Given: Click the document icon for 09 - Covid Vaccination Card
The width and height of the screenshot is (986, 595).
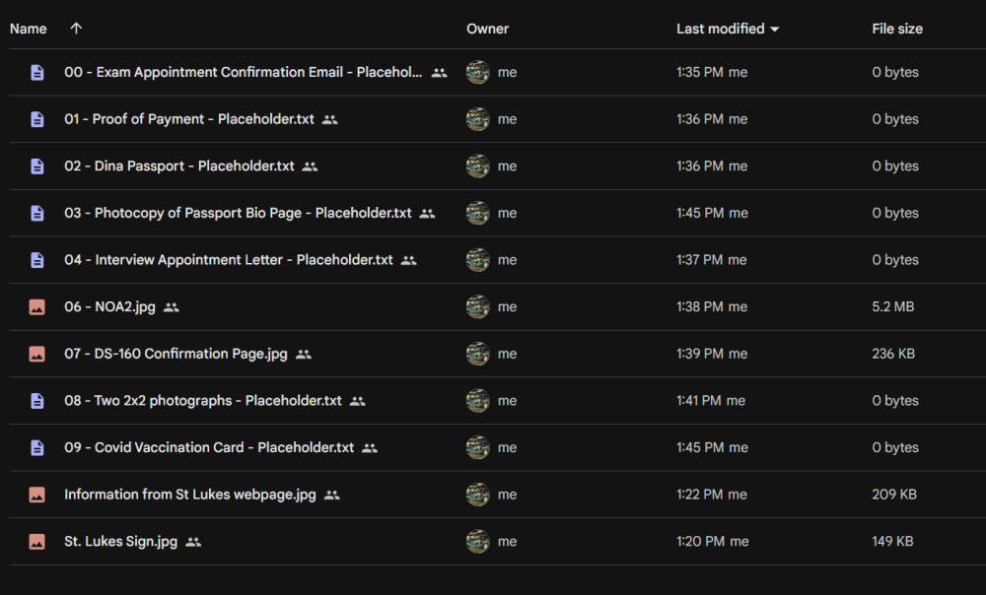Looking at the screenshot, I should pos(37,447).
